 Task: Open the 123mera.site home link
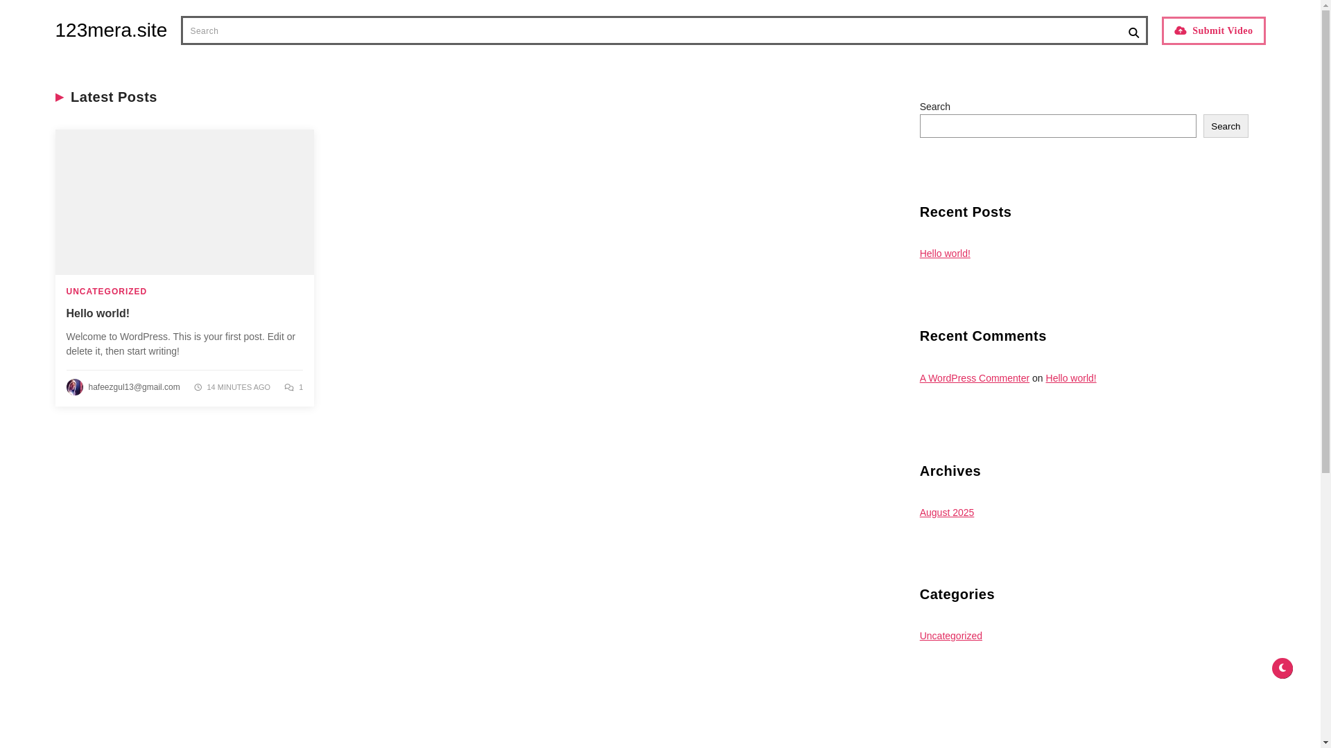coord(111,30)
